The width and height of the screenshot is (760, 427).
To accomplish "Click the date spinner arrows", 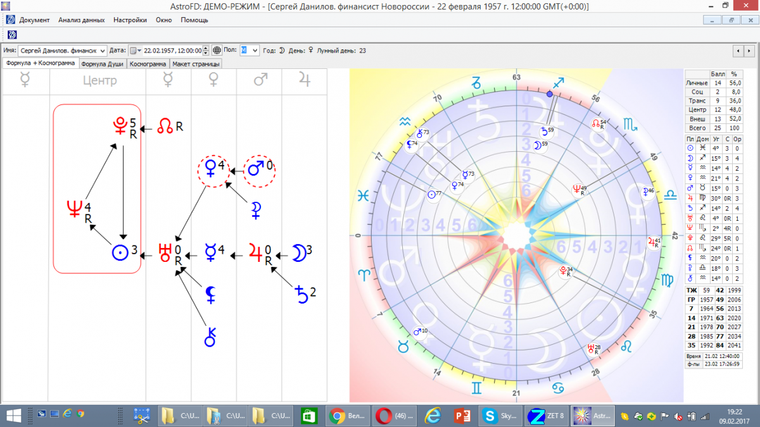I will (x=206, y=51).
